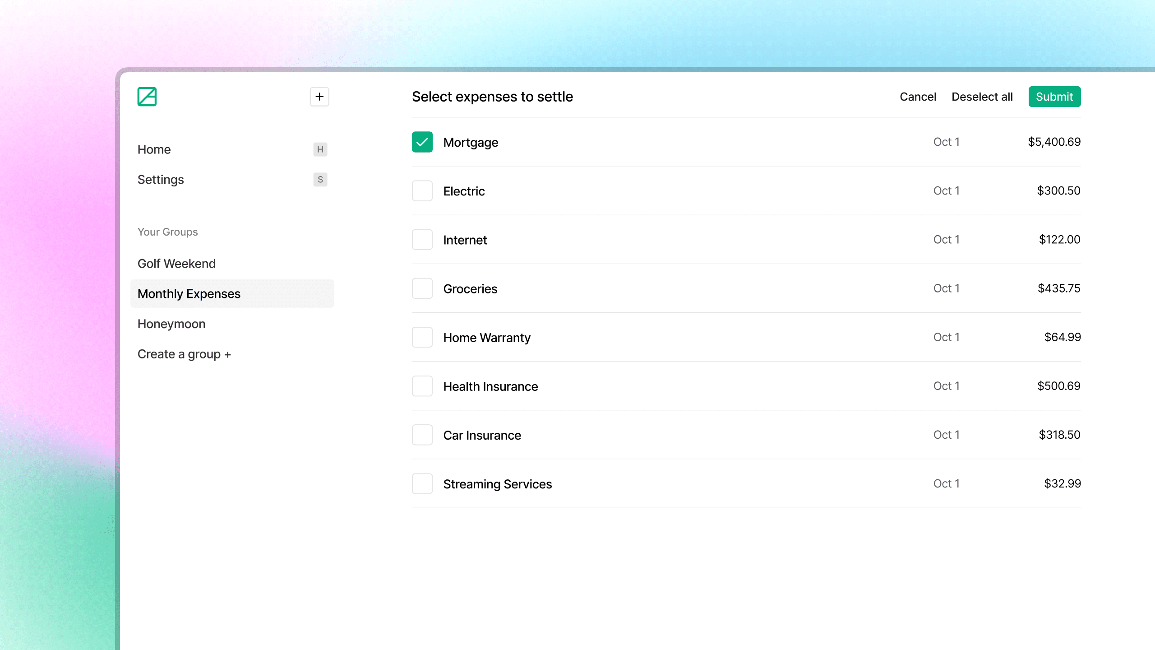1155x650 pixels.
Task: Uncheck the Mortgage expense checkbox
Action: [x=422, y=142]
